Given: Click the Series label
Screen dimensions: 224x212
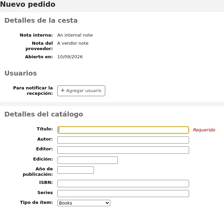Looking at the screenshot, I should (x=45, y=192).
